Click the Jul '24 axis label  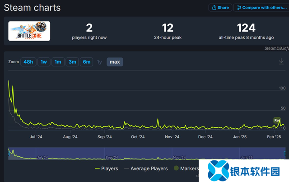[x=36, y=137]
